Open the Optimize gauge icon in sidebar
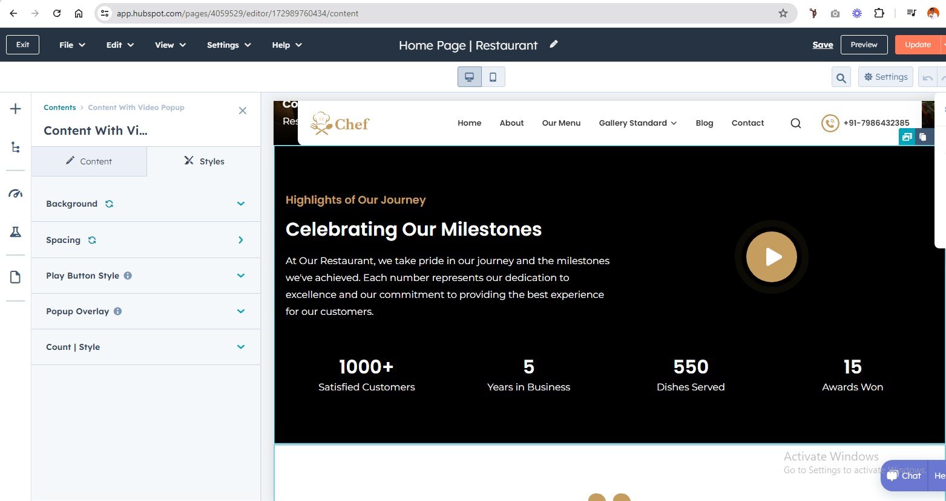Viewport: 946px width, 501px height. 16,194
